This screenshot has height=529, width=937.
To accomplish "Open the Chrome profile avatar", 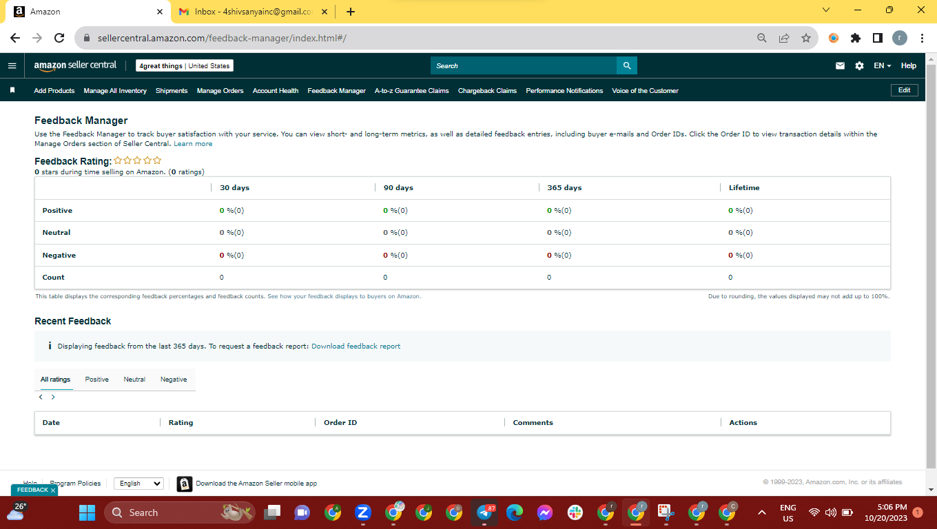I will [x=900, y=38].
